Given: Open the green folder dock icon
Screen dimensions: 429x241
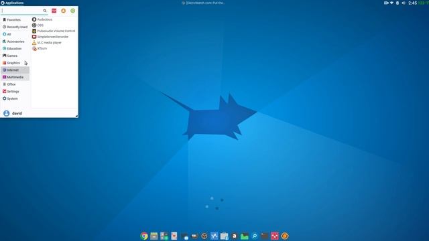Looking at the screenshot, I should 244,236.
